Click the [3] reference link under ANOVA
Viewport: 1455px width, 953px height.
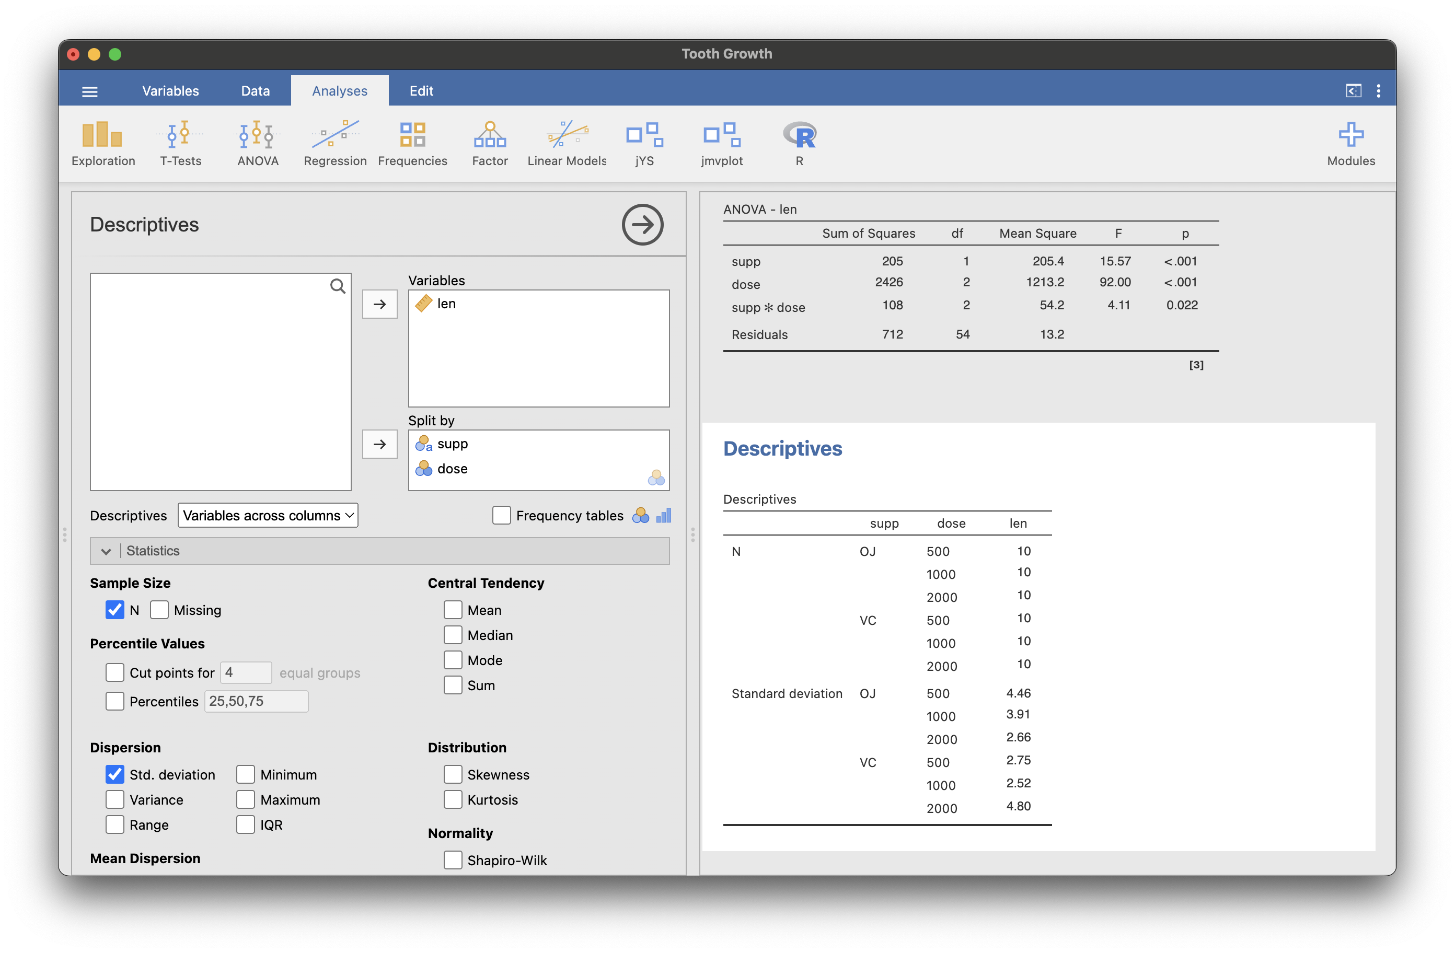pos(1196,364)
